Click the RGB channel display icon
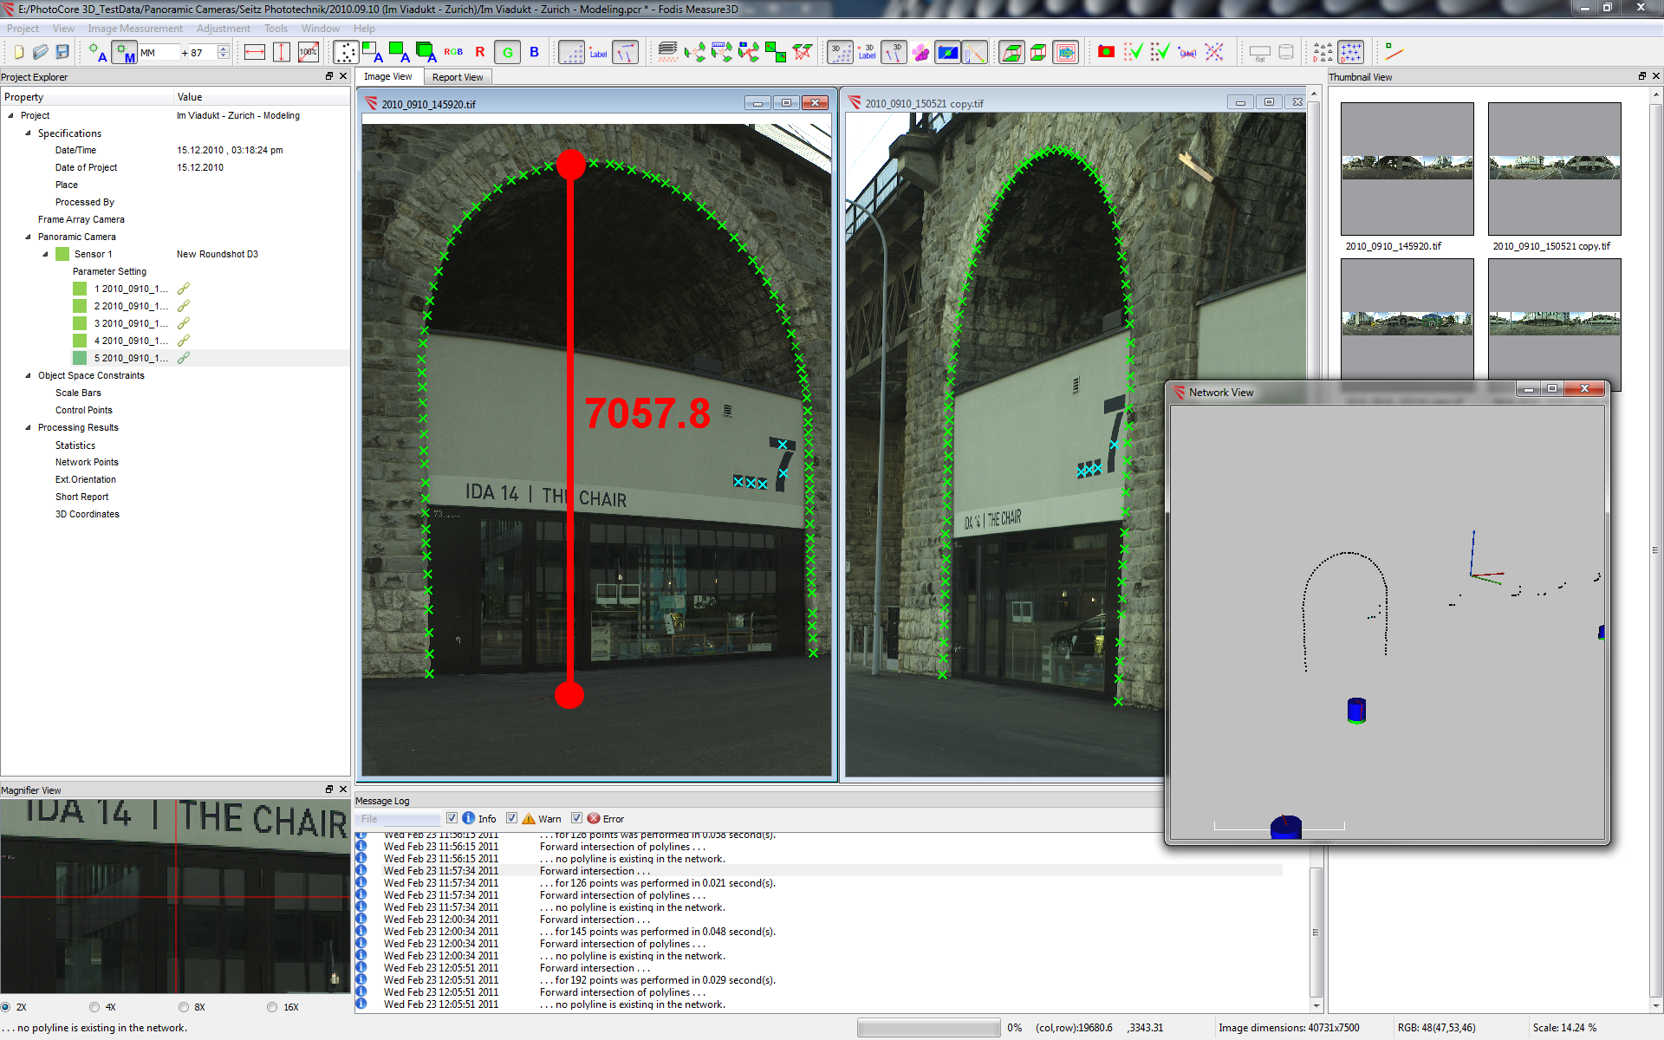1664x1040 pixels. coord(452,52)
